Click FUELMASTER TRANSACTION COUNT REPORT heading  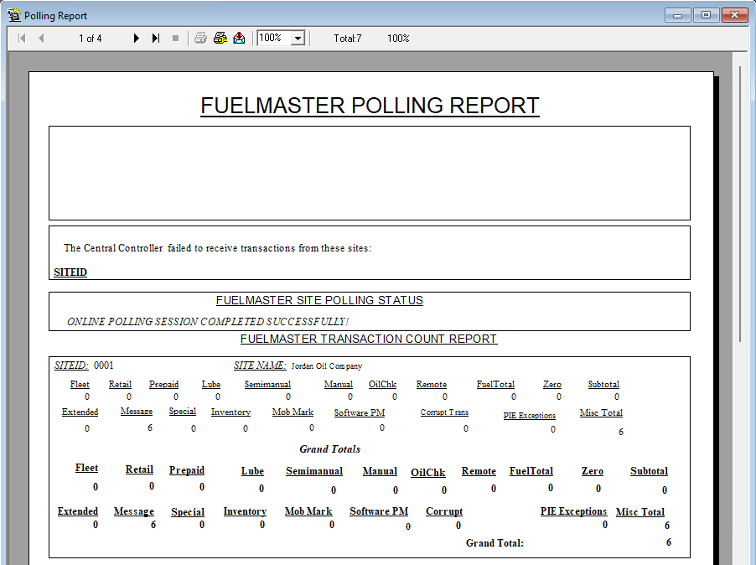pyautogui.click(x=369, y=339)
